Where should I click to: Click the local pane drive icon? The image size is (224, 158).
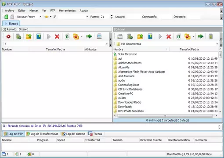point(120,36)
